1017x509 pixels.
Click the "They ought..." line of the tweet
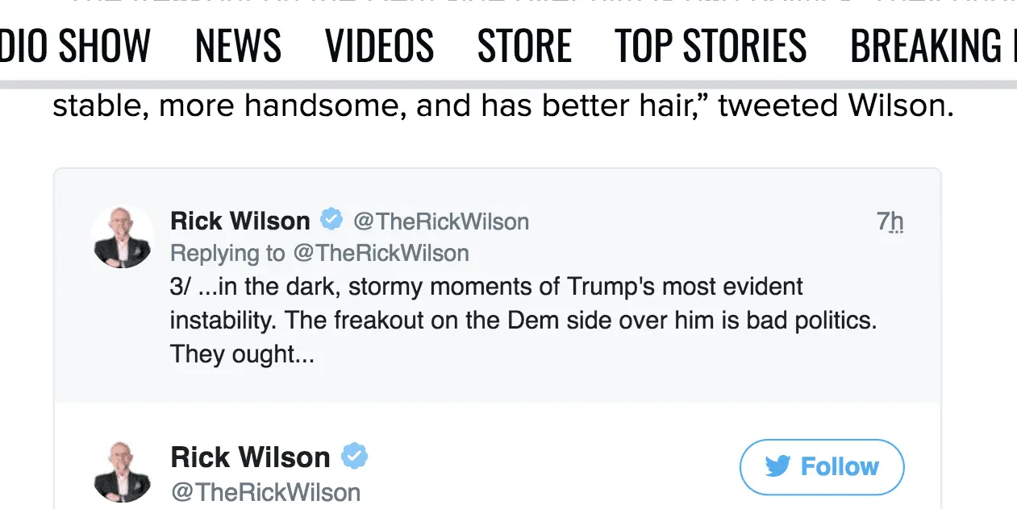242,354
